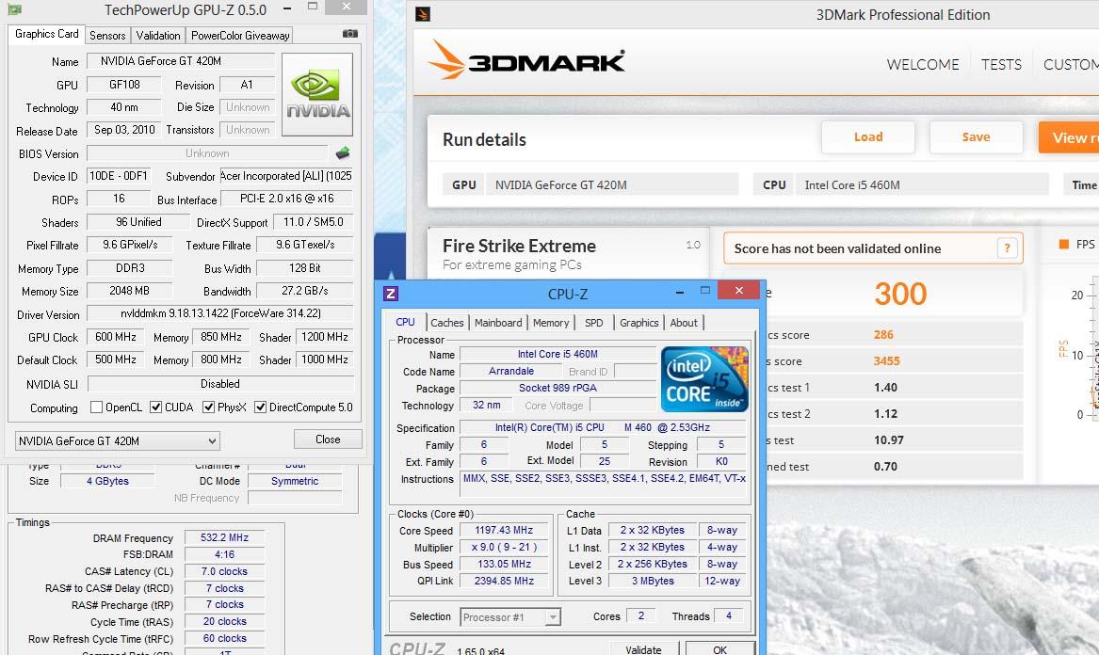Click the Level 3 cache 3 MBytes value
This screenshot has height=655, width=1099.
coord(653,581)
